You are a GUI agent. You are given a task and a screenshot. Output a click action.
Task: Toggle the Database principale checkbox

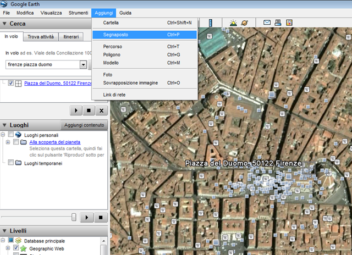click(10, 240)
